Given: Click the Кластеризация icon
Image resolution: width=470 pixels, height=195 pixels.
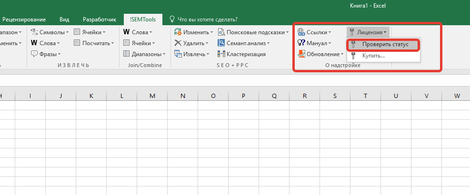Looking at the screenshot, I should click(x=221, y=54).
